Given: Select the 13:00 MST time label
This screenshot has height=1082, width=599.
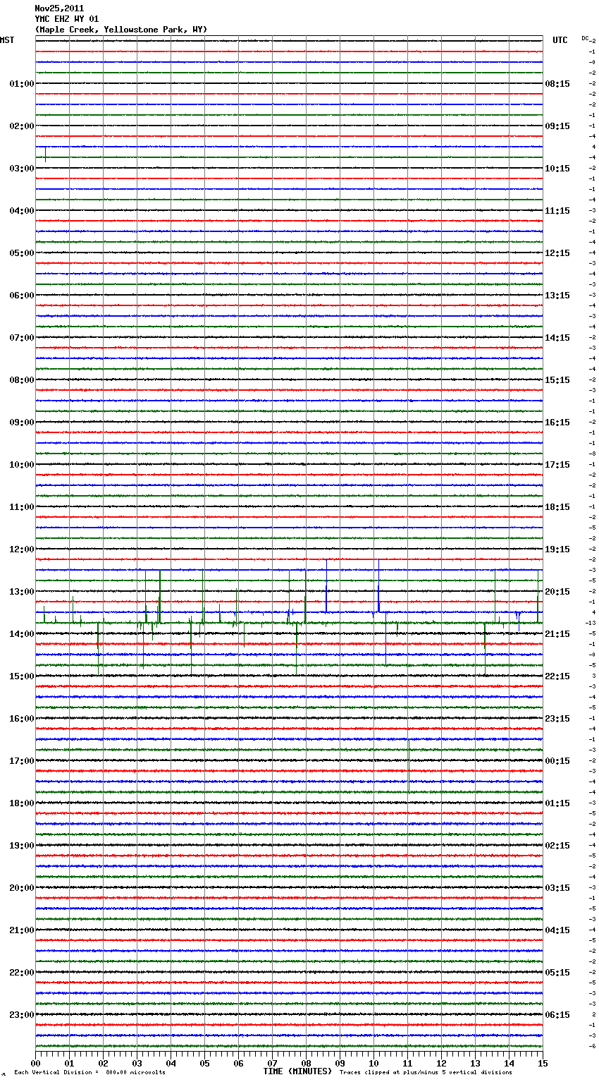Looking at the screenshot, I should pyautogui.click(x=21, y=592).
